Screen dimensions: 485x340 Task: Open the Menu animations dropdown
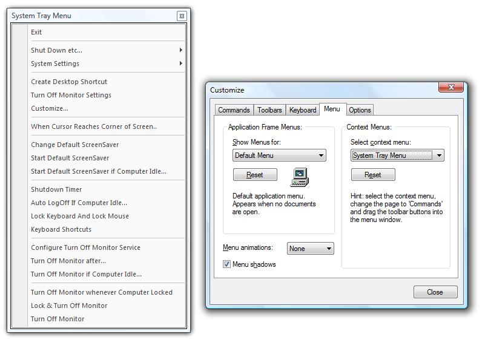311,249
